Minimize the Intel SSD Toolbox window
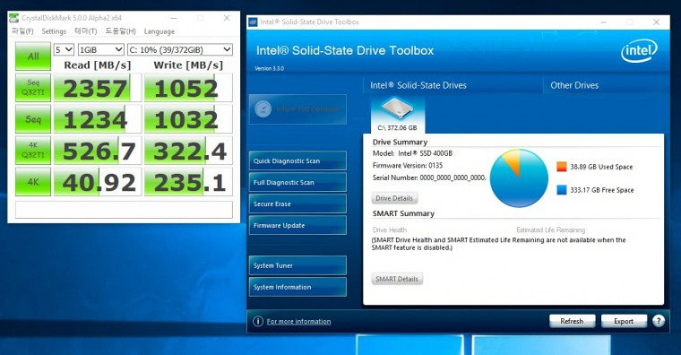Viewport: 681px width, 355px height. pyautogui.click(x=604, y=22)
